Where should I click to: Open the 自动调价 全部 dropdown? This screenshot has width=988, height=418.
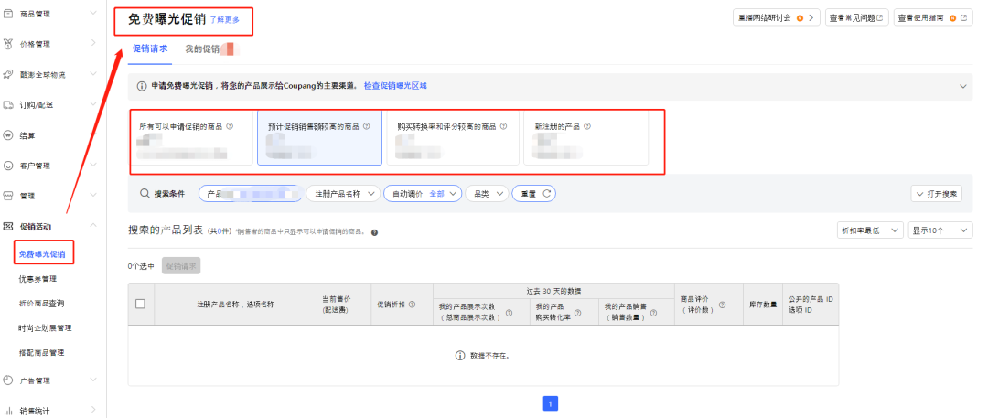[423, 194]
